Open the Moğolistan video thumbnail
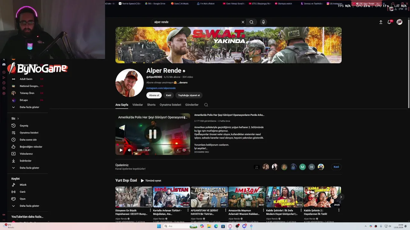The width and height of the screenshot is (410, 230). pyautogui.click(x=171, y=197)
